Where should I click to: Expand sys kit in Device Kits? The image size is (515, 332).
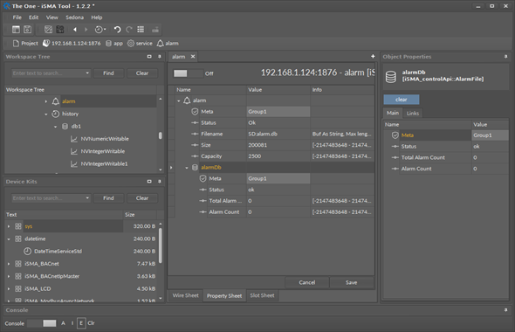click(x=9, y=226)
